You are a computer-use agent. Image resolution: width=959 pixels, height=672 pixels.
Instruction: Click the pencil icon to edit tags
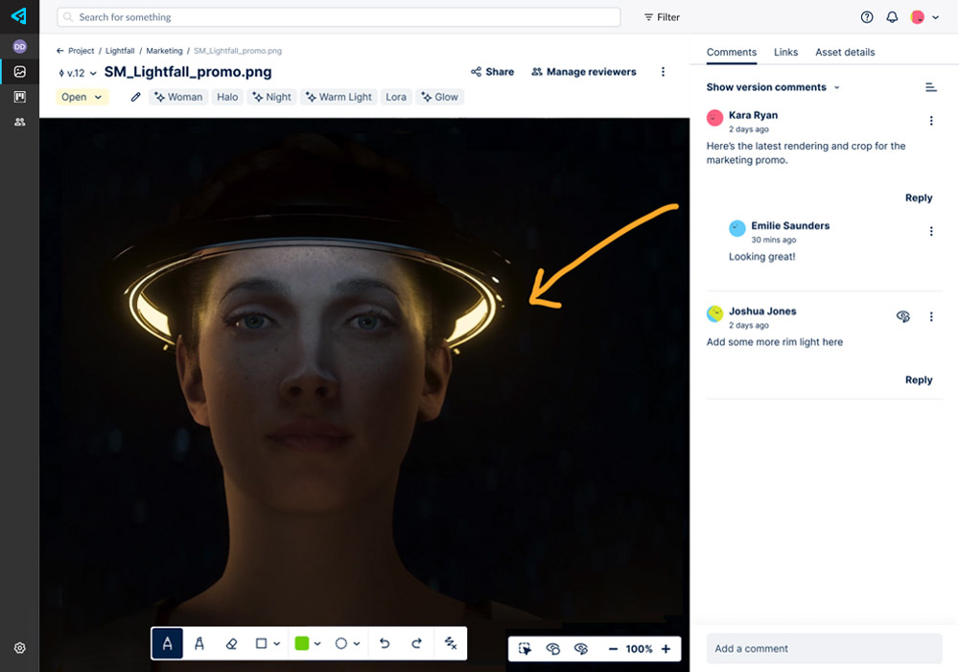(136, 97)
